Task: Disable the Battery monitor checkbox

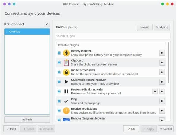Action: [x=59, y=53]
